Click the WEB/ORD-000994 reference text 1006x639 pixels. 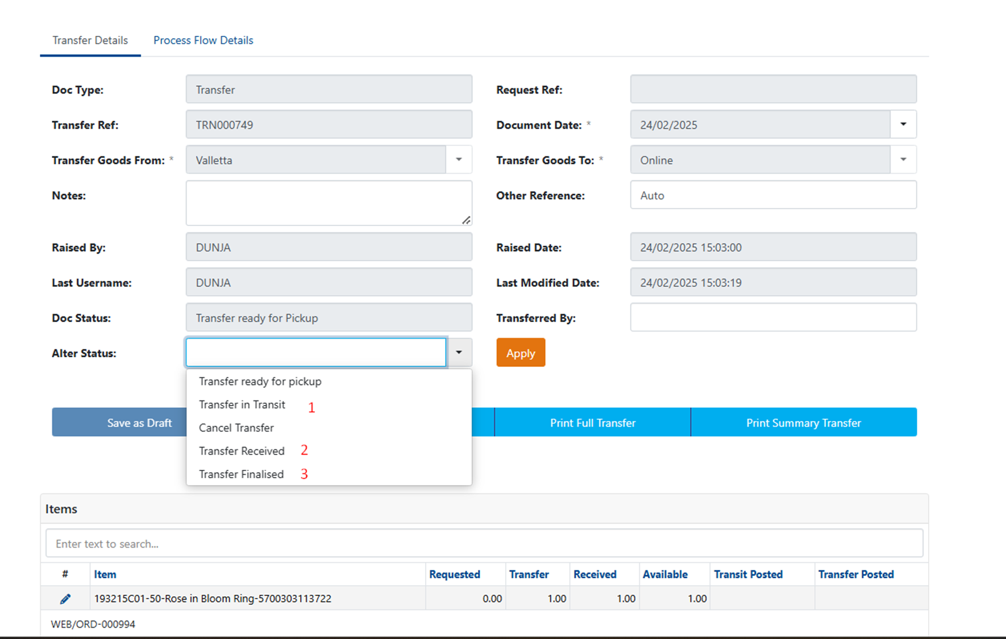(x=93, y=624)
